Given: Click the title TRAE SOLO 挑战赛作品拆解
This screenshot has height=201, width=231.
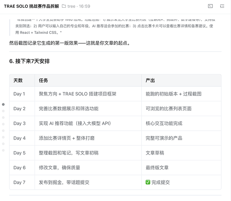Looking at the screenshot, I should pyautogui.click(x=31, y=6).
